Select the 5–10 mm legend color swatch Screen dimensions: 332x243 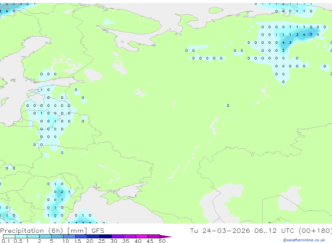pos(57,236)
